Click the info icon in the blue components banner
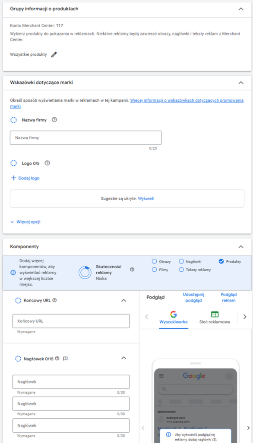Viewport: 253px width, 443px height. click(13, 273)
